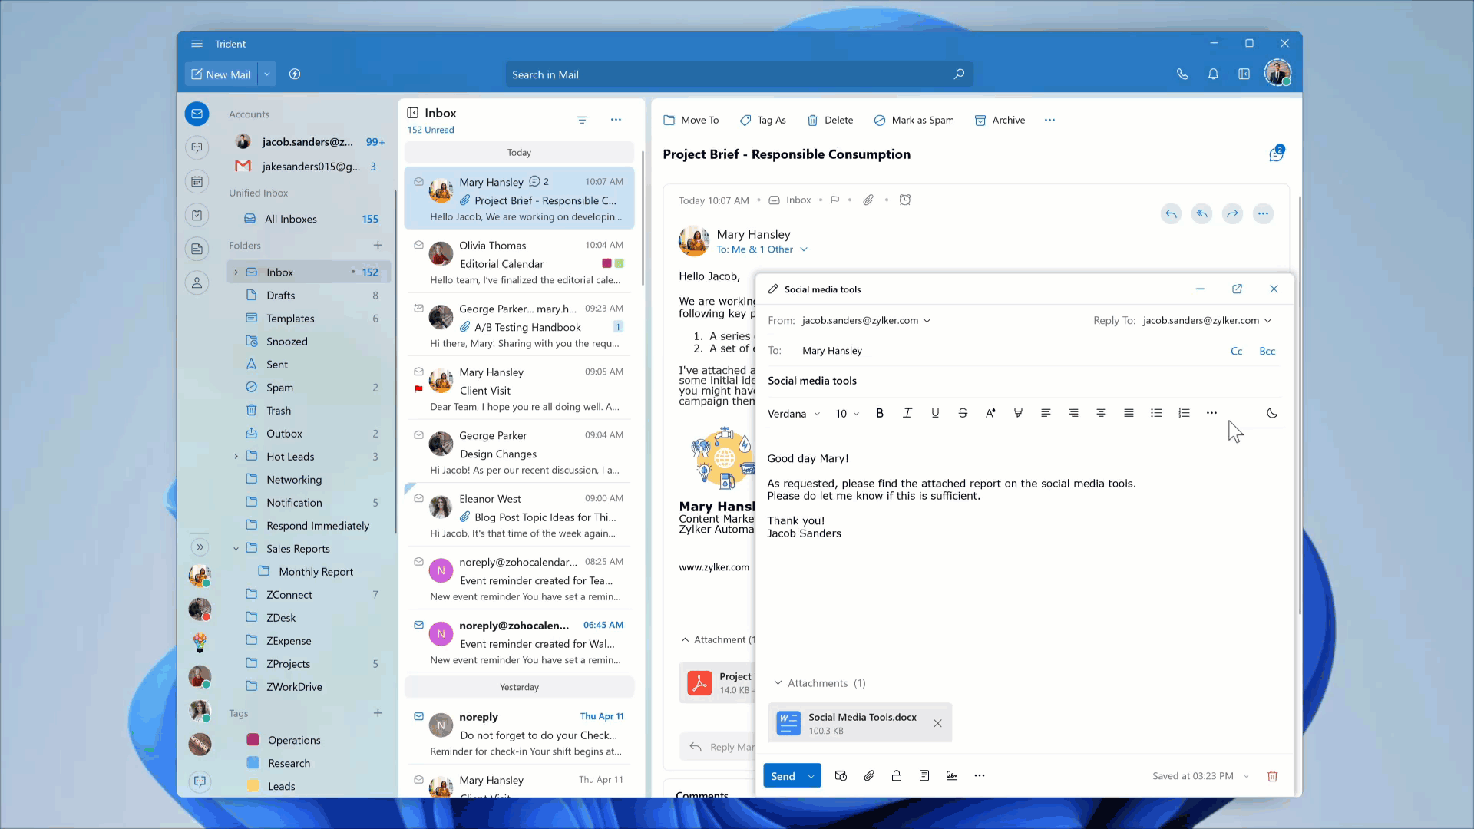
Task: Open the Calendar icon in left sidebar
Action: (197, 182)
